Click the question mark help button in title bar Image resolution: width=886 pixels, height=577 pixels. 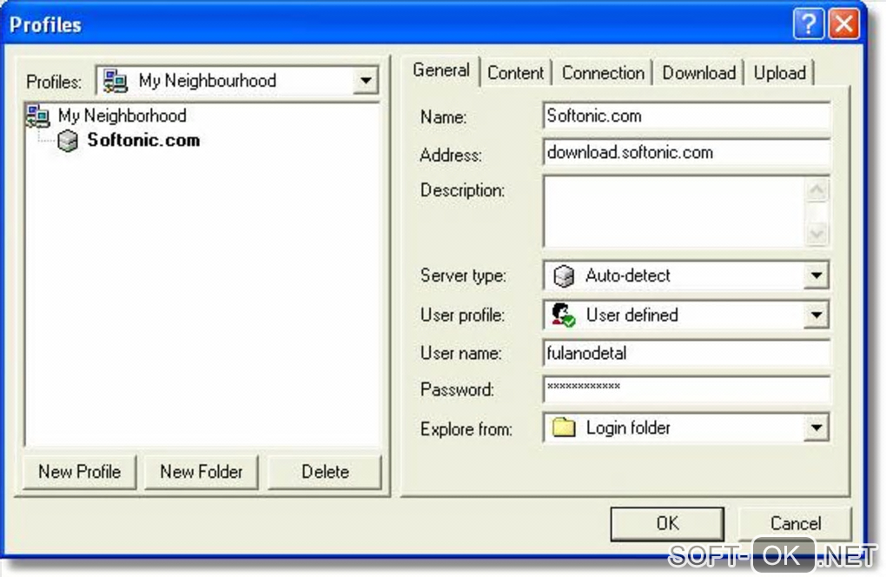809,24
